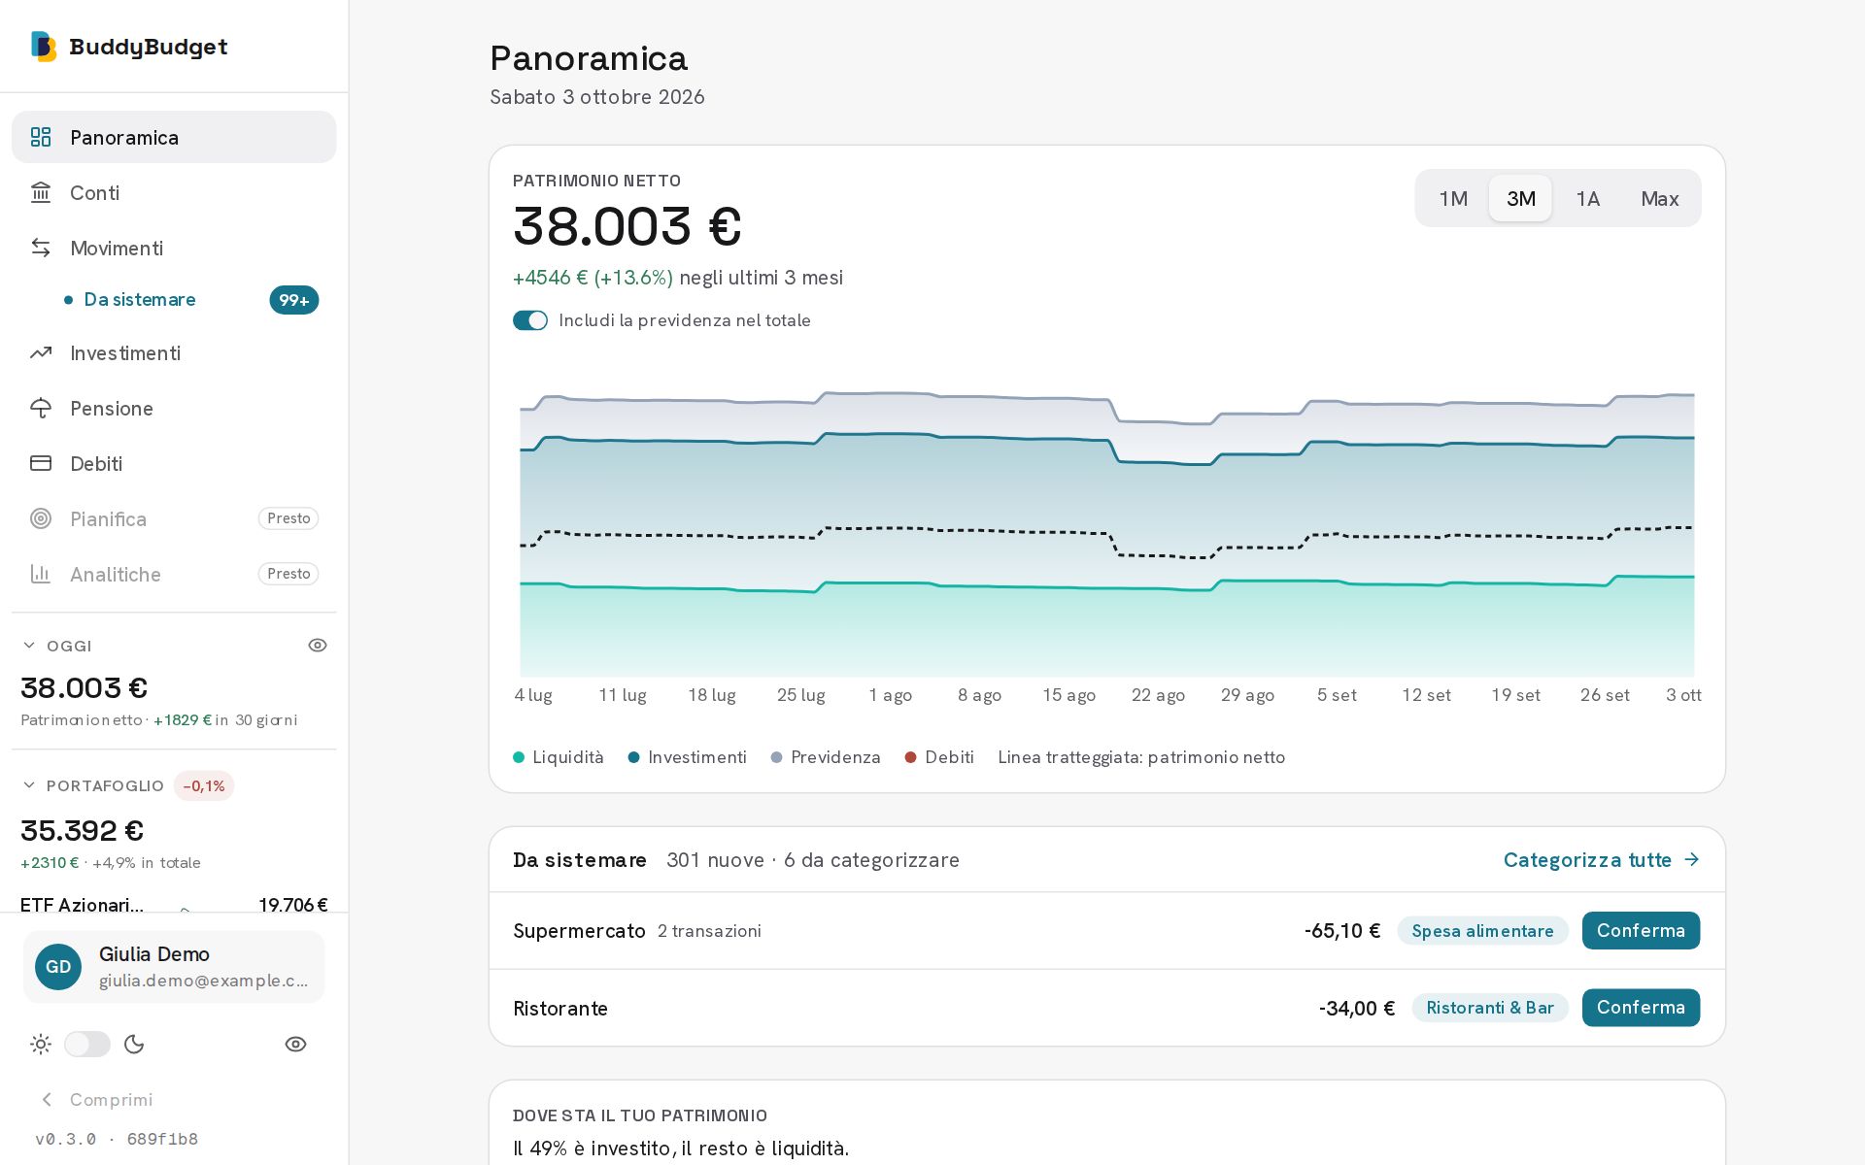Viewport: 1865px width, 1165px height.
Task: Click the sun light-mode icon
Action: click(x=41, y=1044)
